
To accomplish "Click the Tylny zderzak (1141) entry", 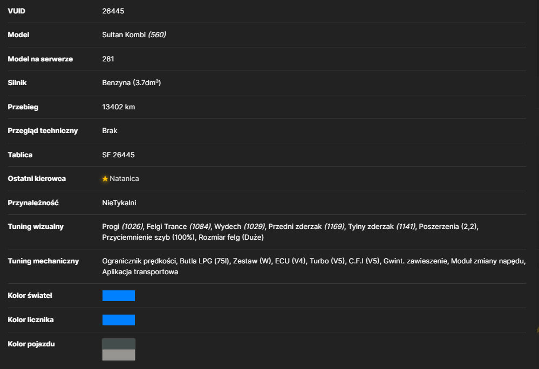I will click(381, 227).
